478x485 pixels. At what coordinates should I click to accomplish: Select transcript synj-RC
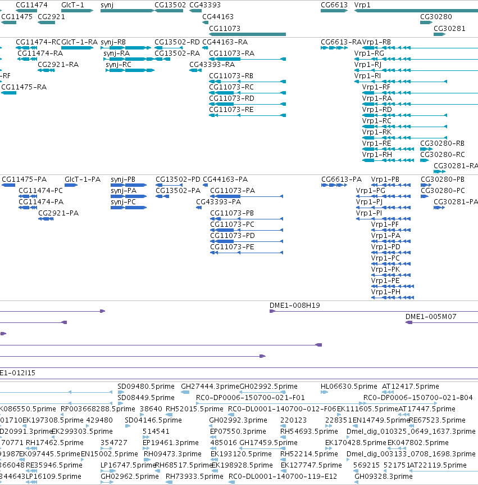119,65
